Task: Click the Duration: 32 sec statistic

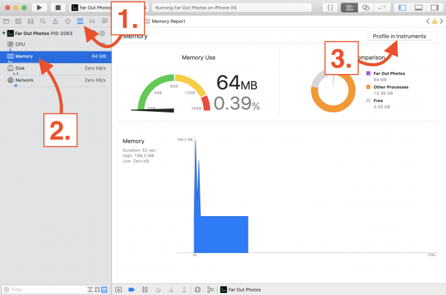Action: click(x=139, y=150)
